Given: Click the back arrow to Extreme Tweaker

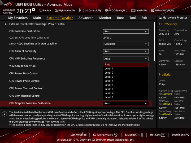Looking at the screenshot, I should (6, 24).
